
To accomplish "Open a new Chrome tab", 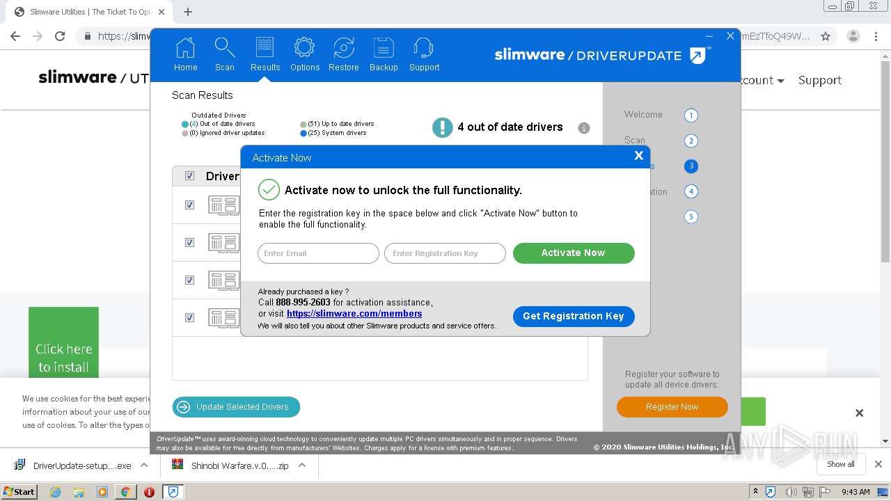I will (188, 12).
